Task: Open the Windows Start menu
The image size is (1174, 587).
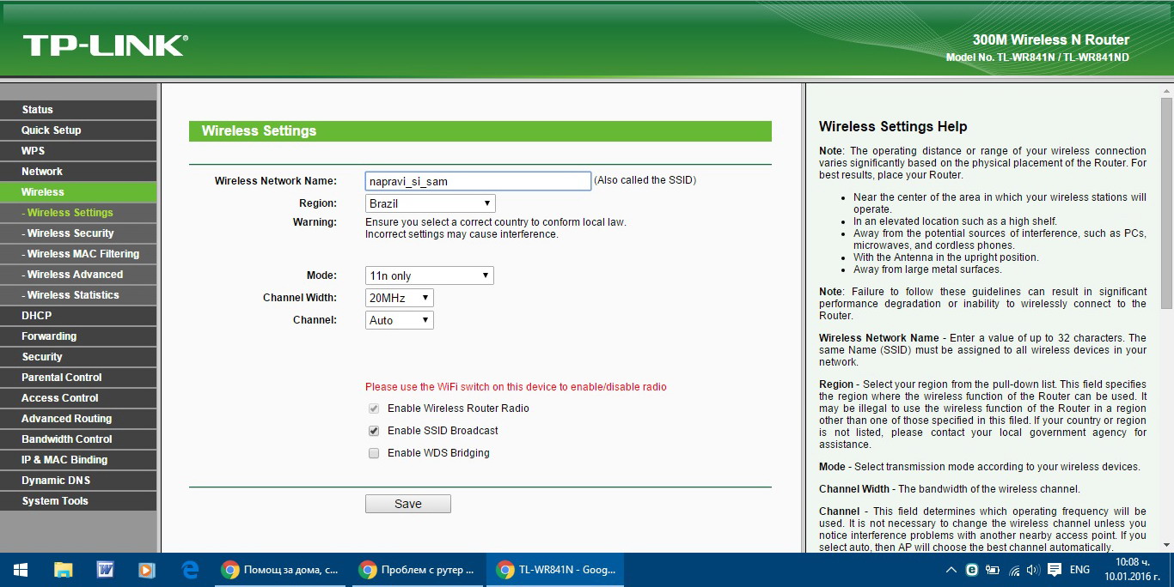Action: (21, 570)
